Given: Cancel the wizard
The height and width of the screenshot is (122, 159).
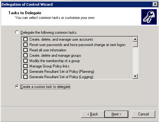Looking at the screenshot, I should [x=143, y=114].
